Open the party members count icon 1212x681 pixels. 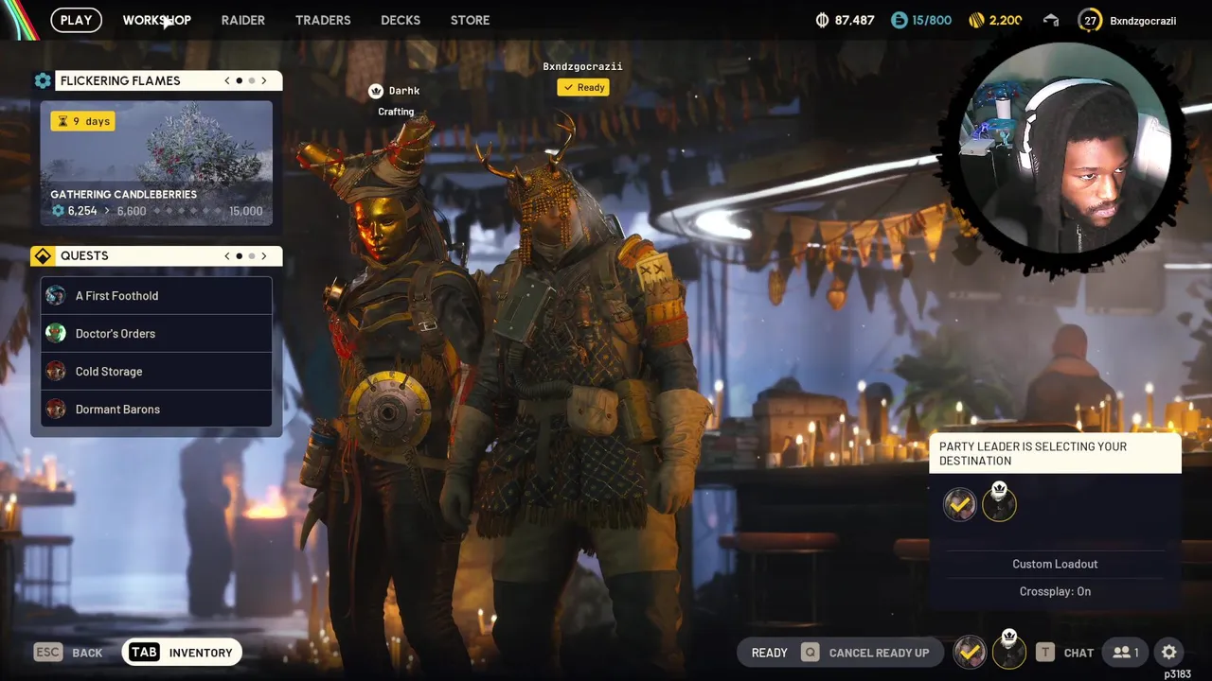coord(1126,653)
